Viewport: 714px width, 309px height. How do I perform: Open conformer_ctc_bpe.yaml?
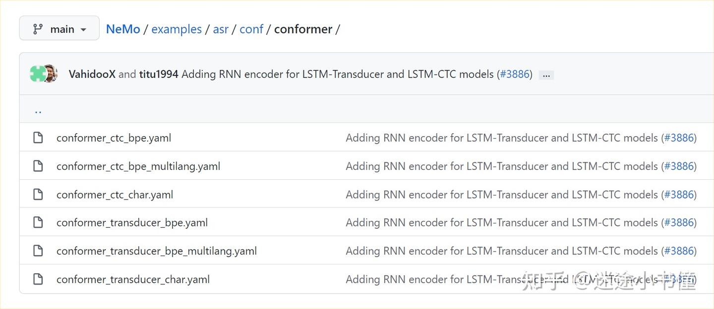pyautogui.click(x=114, y=137)
